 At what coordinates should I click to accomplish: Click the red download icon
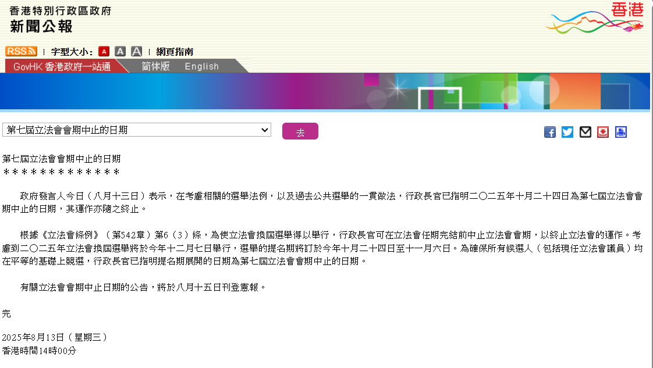coord(603,132)
